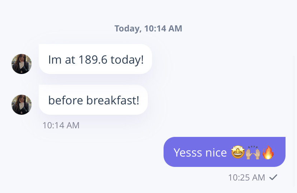Select the "Im at 189.6 today!" message bubble

click(95, 59)
